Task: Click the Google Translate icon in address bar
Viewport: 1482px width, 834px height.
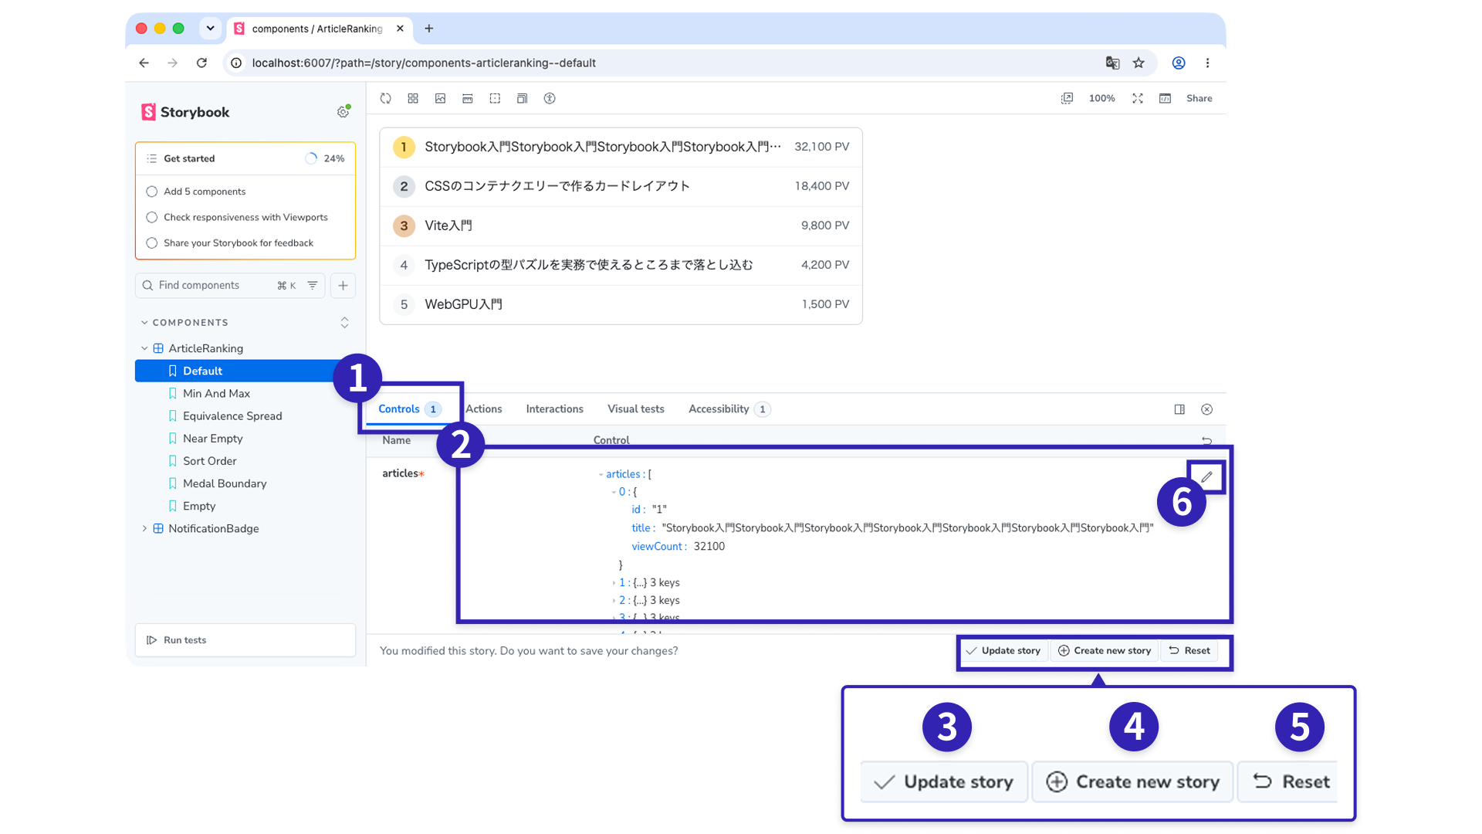Action: [x=1112, y=63]
